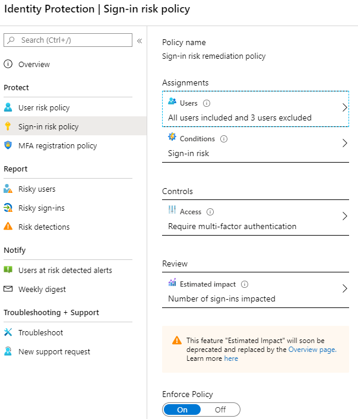Follow the Overview page link

click(x=312, y=350)
